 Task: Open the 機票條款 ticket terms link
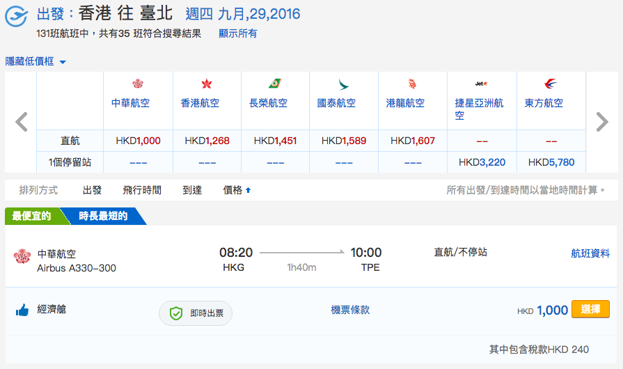[350, 310]
